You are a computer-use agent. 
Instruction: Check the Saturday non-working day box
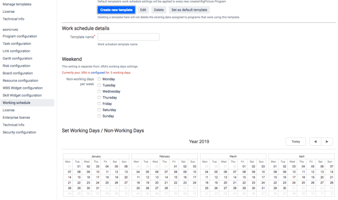[99, 110]
